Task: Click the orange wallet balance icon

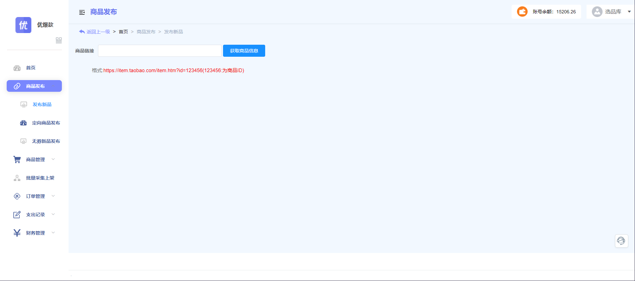Action: [x=522, y=12]
